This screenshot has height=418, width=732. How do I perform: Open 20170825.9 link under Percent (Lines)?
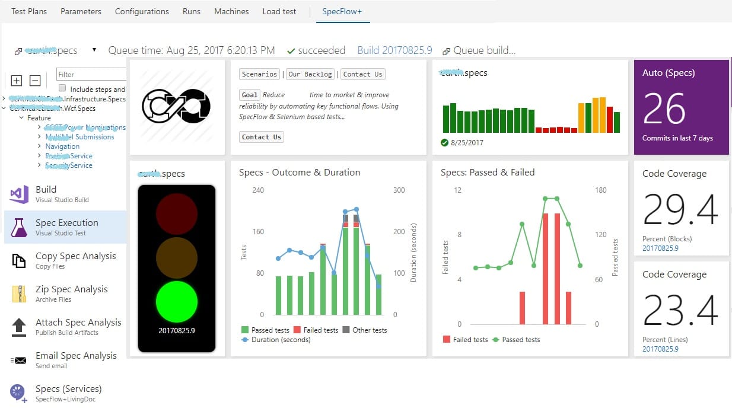click(x=661, y=349)
